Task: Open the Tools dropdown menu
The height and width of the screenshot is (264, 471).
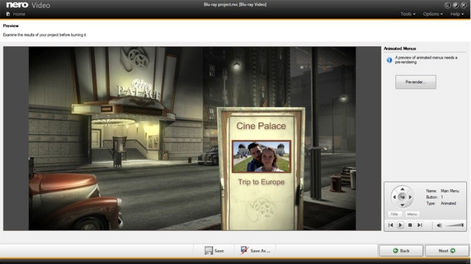Action: [407, 14]
